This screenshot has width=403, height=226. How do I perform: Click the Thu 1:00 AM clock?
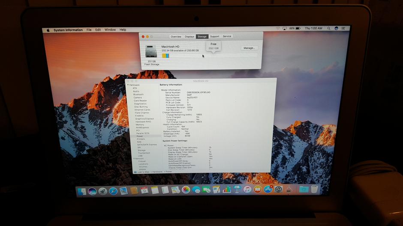tap(313, 29)
